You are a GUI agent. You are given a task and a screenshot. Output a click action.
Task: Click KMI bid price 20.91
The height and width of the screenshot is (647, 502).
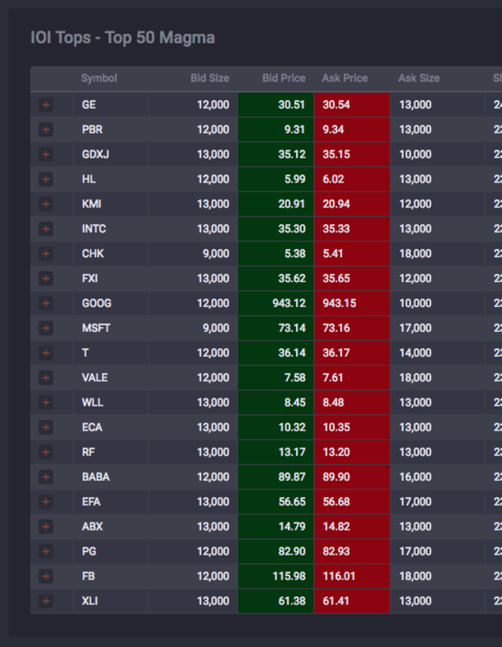(276, 204)
